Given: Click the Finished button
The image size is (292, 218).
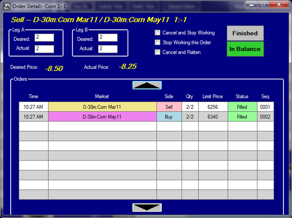Looking at the screenshot, I should point(245,33).
